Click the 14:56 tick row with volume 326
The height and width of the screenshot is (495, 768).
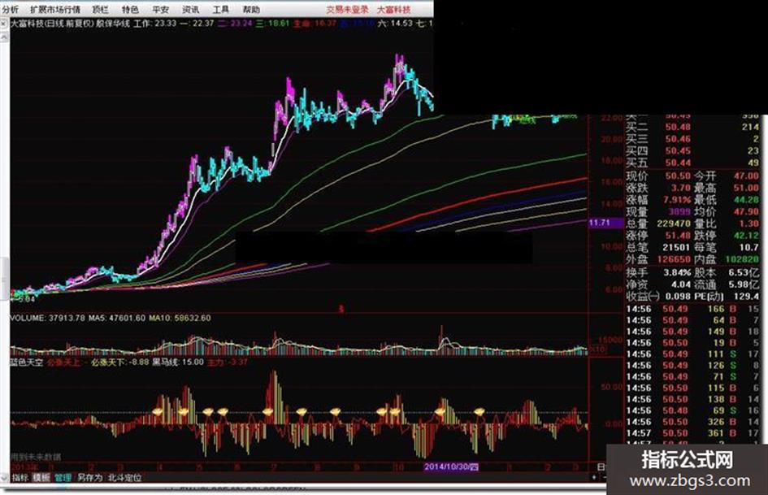[692, 422]
